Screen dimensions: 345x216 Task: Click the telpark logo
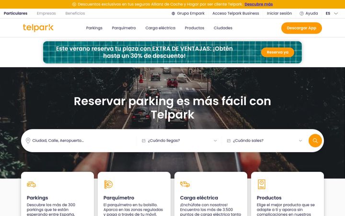(x=38, y=28)
